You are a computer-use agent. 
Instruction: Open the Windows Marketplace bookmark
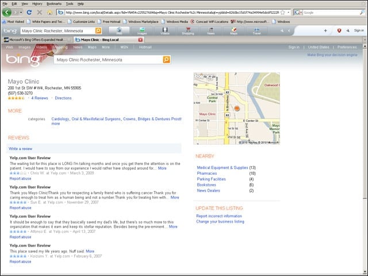click(x=141, y=22)
